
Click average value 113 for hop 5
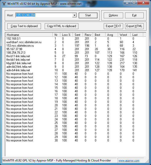pos(110,53)
